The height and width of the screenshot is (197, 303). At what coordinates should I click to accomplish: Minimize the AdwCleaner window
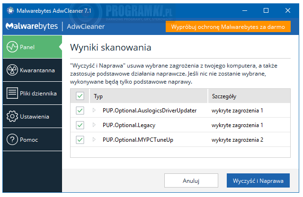[x=245, y=10]
